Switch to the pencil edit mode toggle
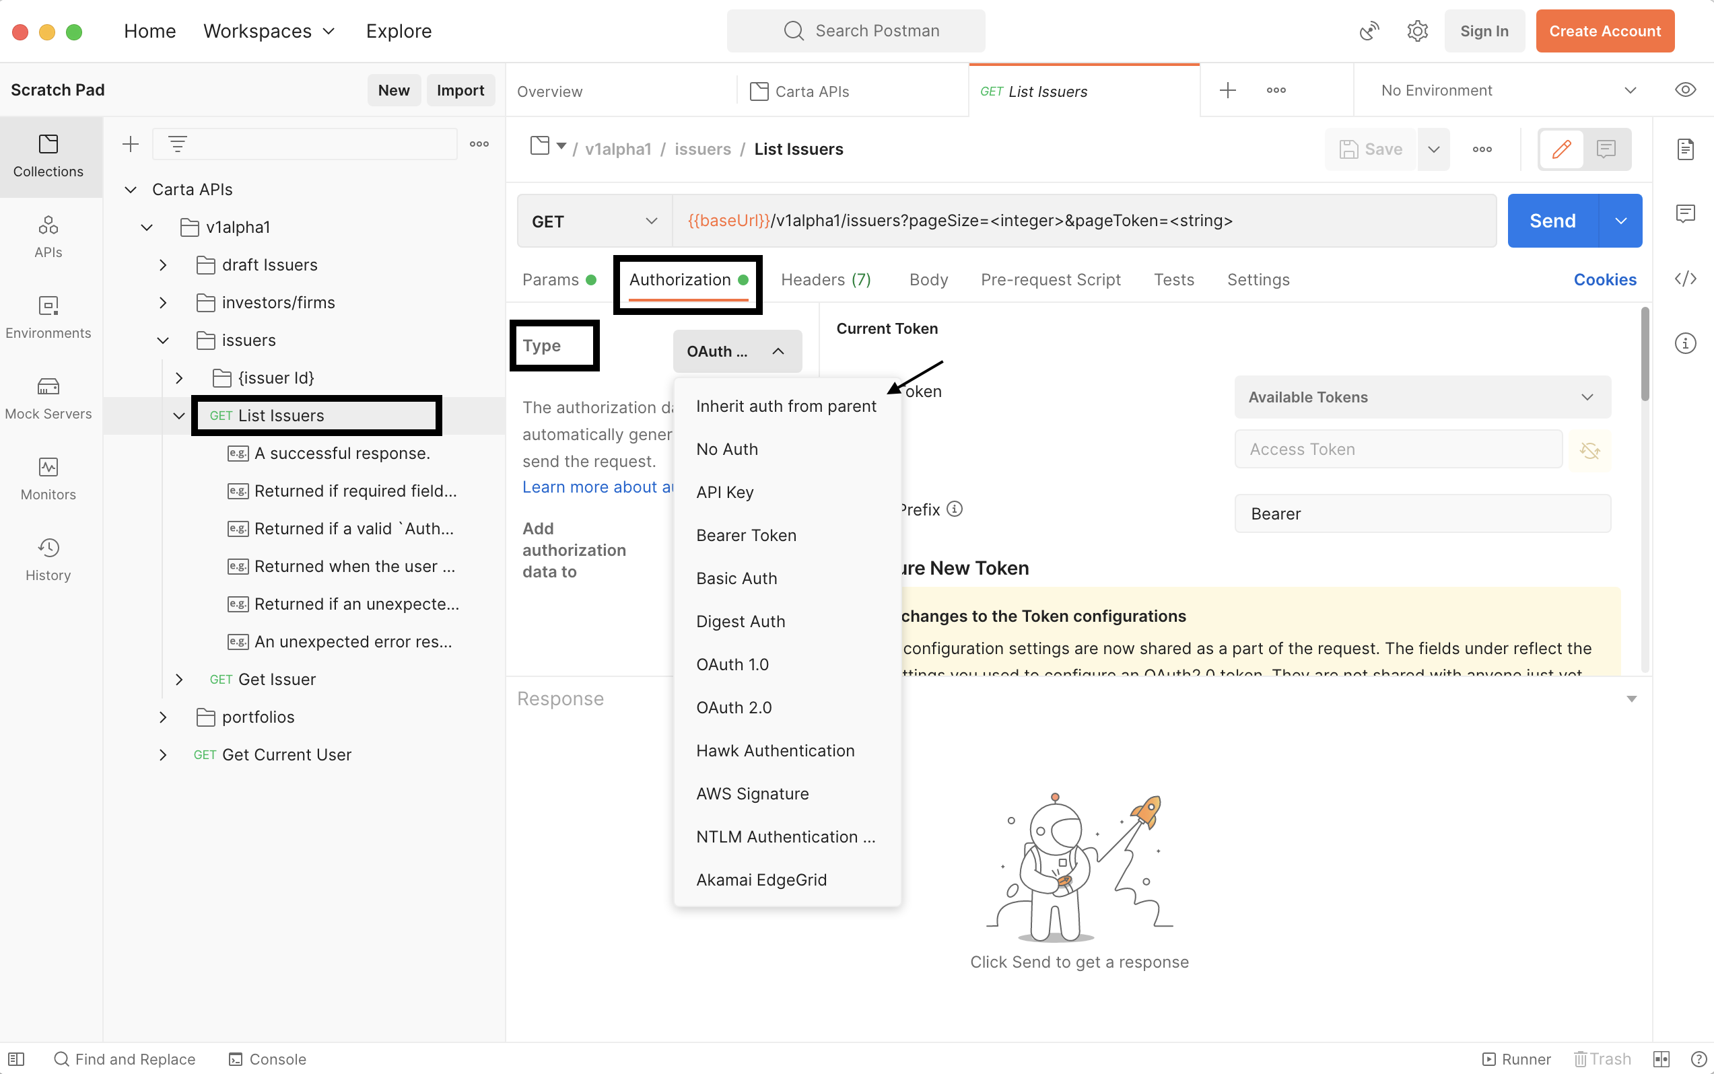1714x1074 pixels. [1561, 149]
